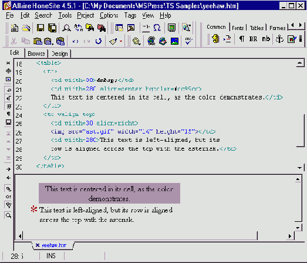
Task: Show previous tag toolbar tabs via the left arrow
Action: pyautogui.click(x=292, y=25)
